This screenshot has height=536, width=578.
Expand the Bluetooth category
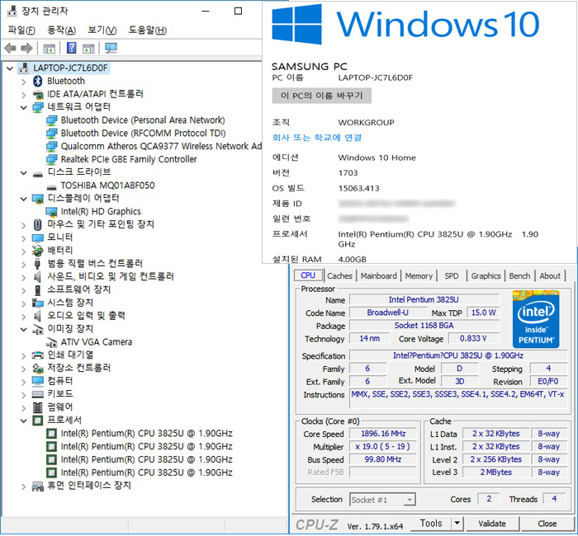click(24, 82)
